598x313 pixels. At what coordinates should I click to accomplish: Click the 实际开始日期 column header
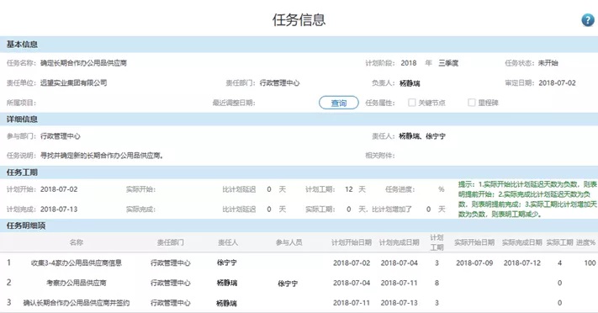pos(474,242)
